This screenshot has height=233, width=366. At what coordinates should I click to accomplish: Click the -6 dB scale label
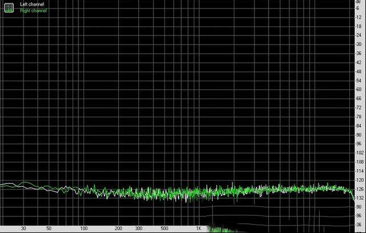click(357, 8)
